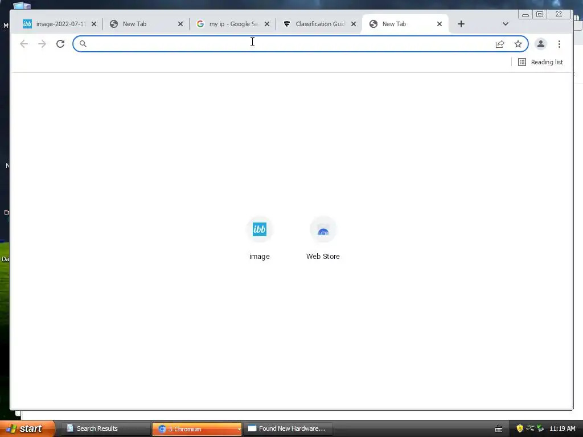Viewport: 583px width, 437px height.
Task: Click the security shield tray icon
Action: (520, 428)
